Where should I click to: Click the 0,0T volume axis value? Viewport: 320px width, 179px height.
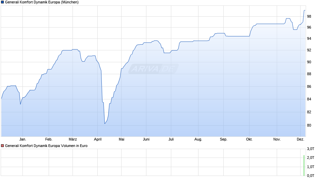pyautogui.click(x=310, y=176)
